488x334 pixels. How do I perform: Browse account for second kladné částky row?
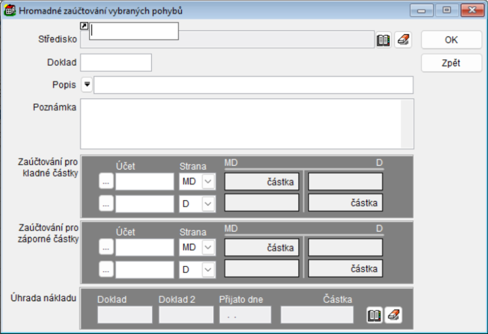pyautogui.click(x=106, y=204)
